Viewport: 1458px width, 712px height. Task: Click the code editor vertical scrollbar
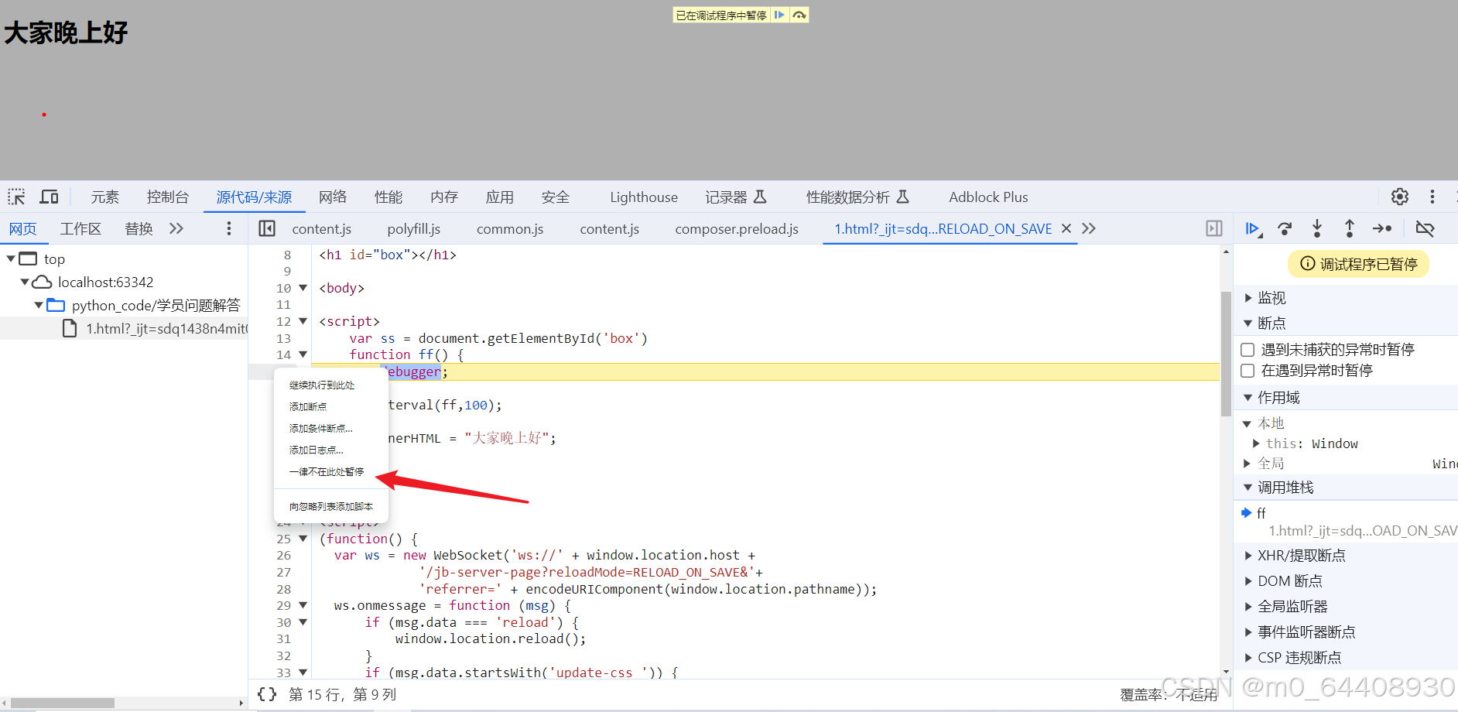[1226, 354]
